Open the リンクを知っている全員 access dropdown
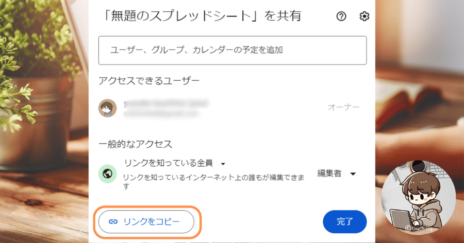 tap(169, 163)
